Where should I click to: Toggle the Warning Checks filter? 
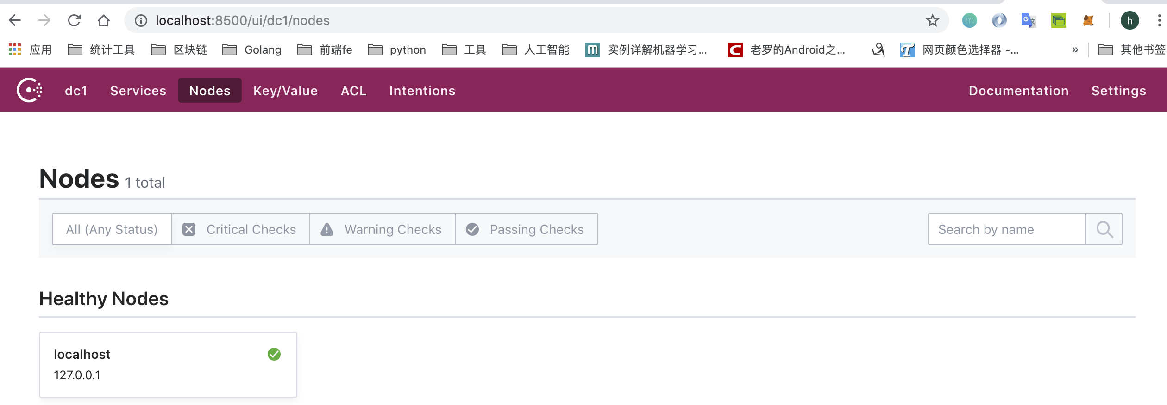pyautogui.click(x=382, y=229)
